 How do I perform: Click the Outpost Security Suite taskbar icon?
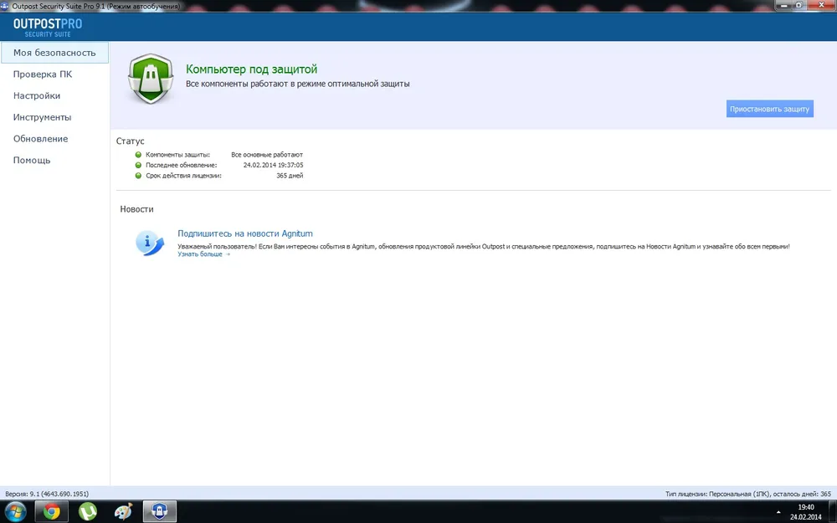(159, 511)
